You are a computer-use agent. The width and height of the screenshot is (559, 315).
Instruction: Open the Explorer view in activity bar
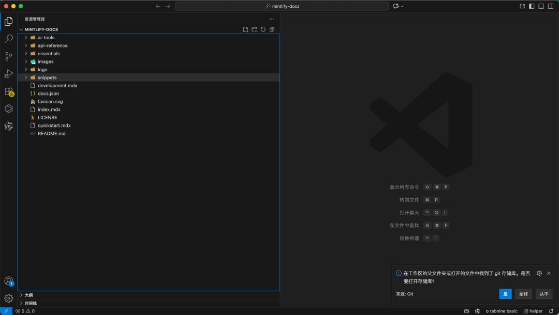click(9, 21)
